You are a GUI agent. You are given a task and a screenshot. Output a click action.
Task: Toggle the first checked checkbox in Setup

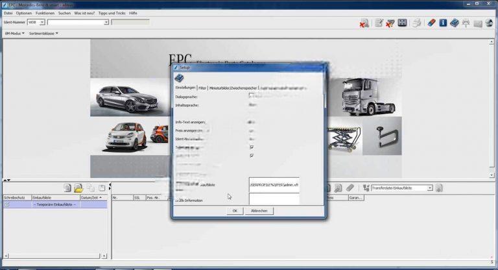coord(252,147)
